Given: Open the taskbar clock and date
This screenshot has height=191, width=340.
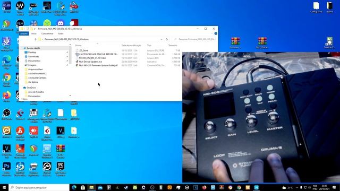Looking at the screenshot, I should [x=325, y=187].
